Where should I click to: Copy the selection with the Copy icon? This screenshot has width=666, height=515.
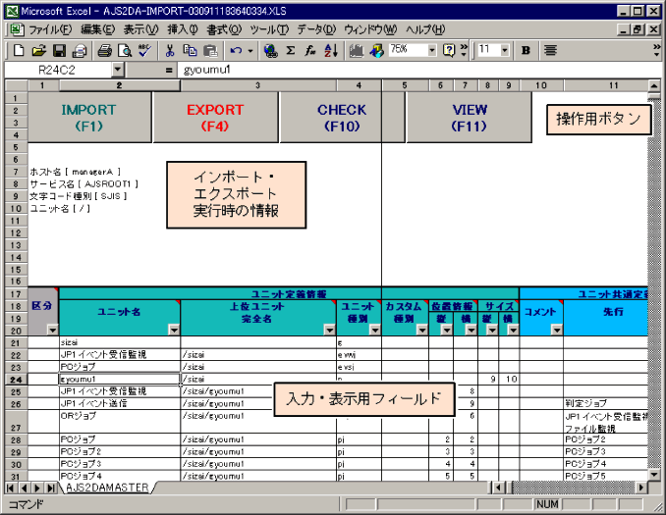(190, 50)
